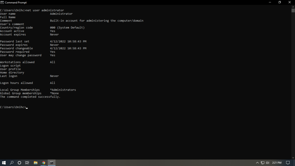Click scrollbar down arrow in Command Prompt
Viewport: 295px width, 166px height.
[293, 157]
